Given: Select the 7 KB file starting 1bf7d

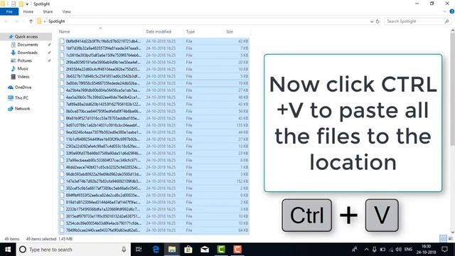Looking at the screenshot, I should 154,48.
